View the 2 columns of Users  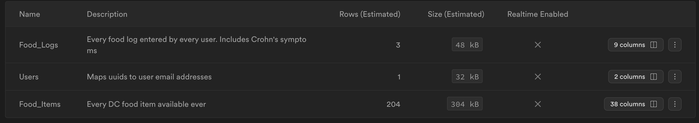coord(636,77)
